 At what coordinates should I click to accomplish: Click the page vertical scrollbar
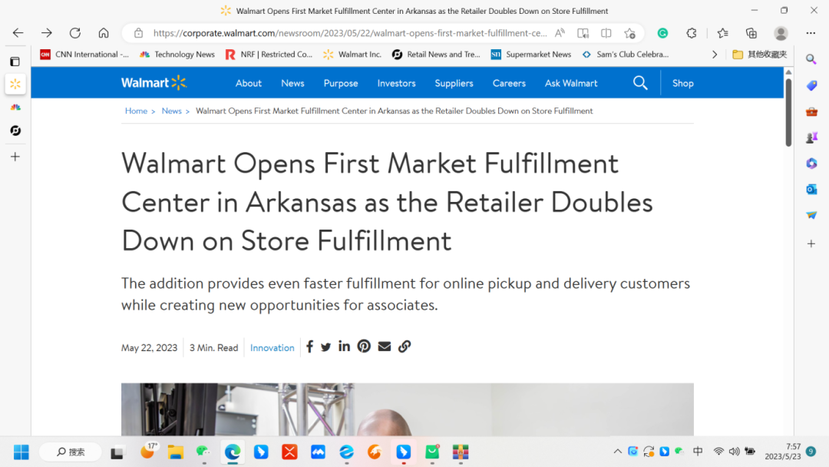788,112
